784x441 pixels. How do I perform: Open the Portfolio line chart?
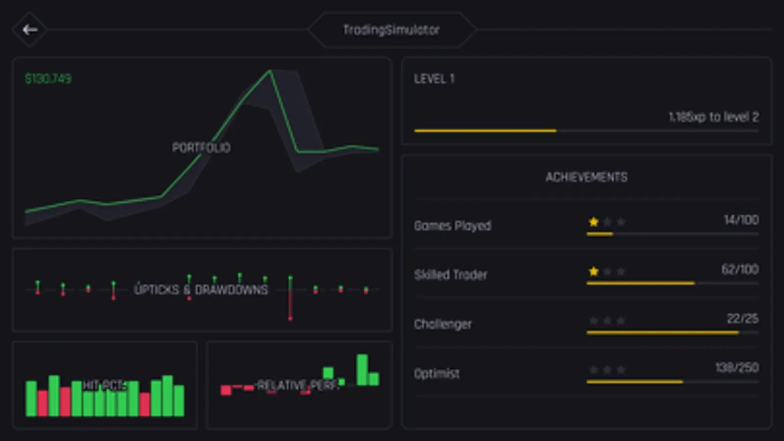[202, 147]
